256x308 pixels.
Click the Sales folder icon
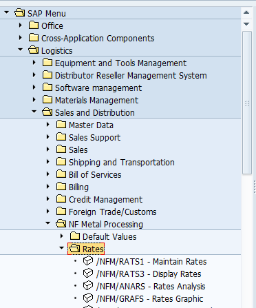(61, 150)
